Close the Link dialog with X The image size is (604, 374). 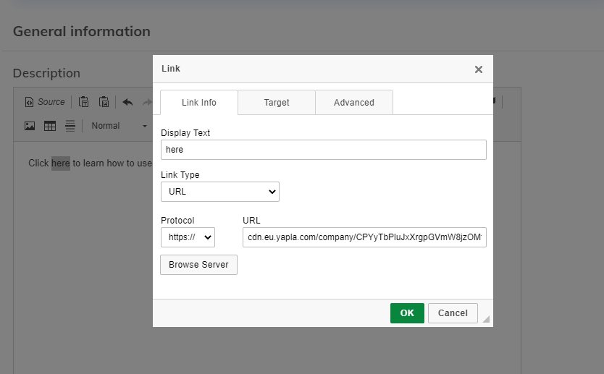pos(478,69)
